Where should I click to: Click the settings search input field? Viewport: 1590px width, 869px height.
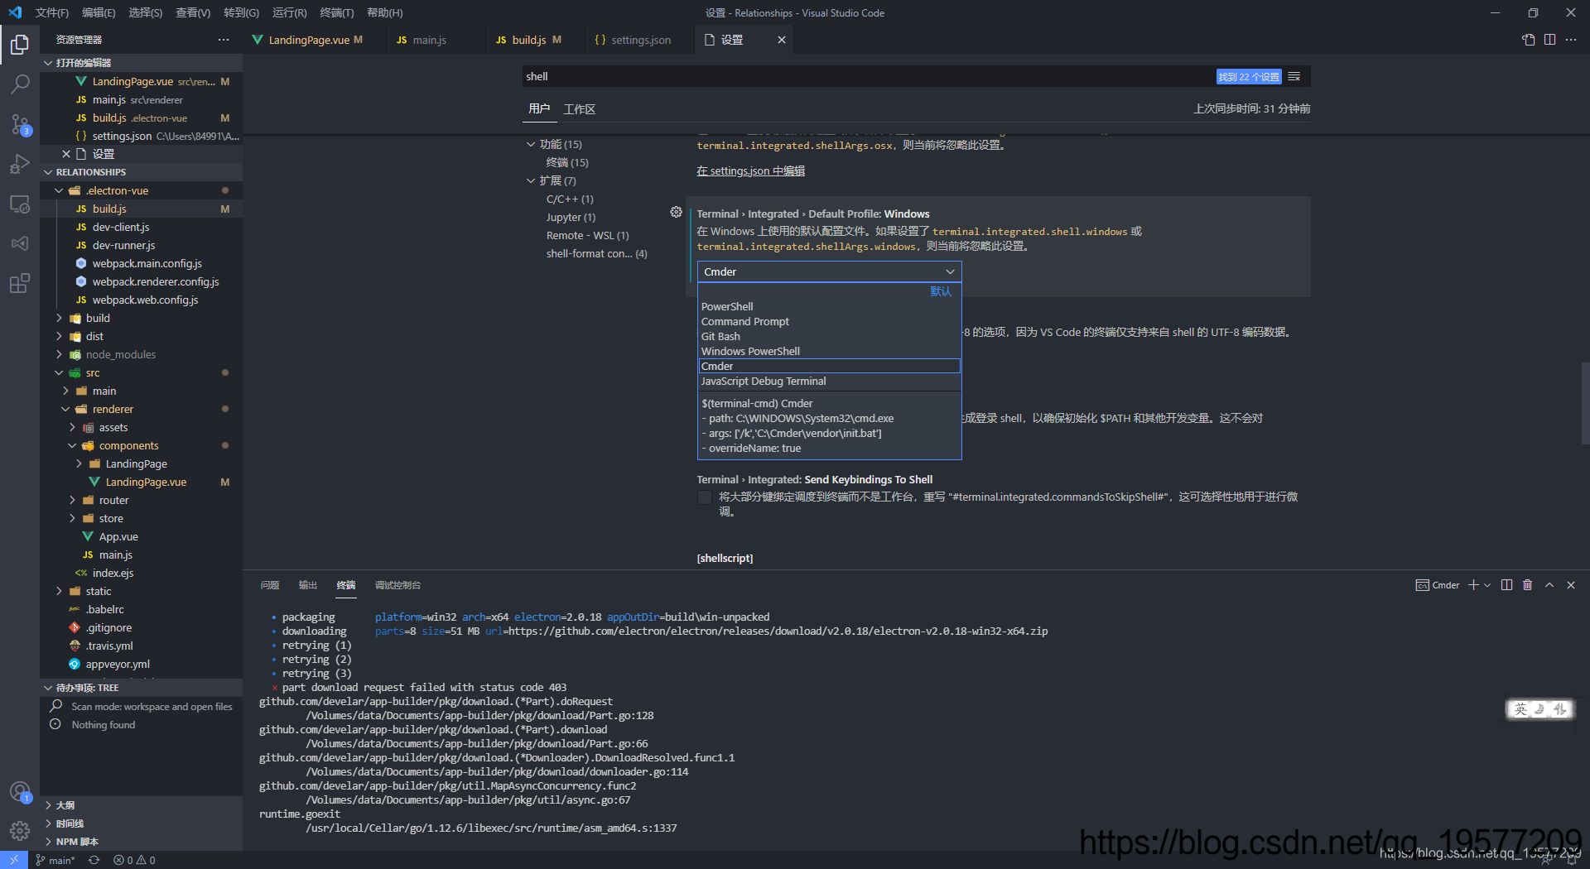pos(870,76)
